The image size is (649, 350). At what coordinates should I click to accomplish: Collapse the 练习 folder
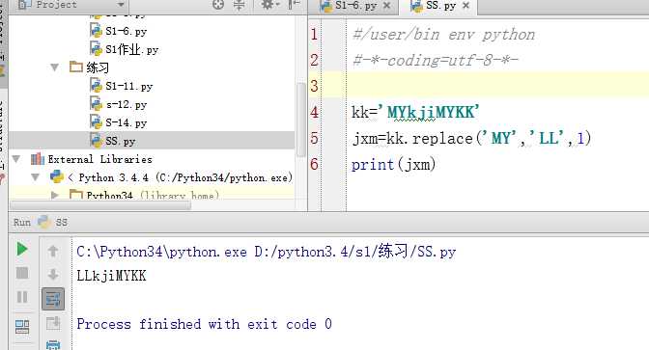coord(55,67)
